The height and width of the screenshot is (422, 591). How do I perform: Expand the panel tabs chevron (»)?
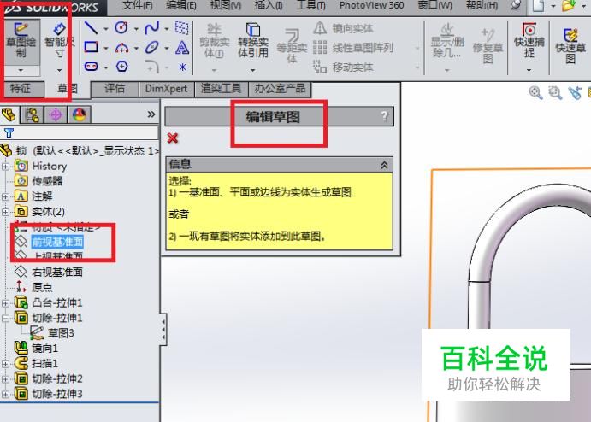151,114
